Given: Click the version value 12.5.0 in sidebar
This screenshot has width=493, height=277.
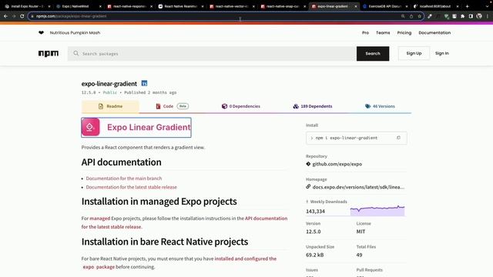Looking at the screenshot, I should pyautogui.click(x=314, y=232).
